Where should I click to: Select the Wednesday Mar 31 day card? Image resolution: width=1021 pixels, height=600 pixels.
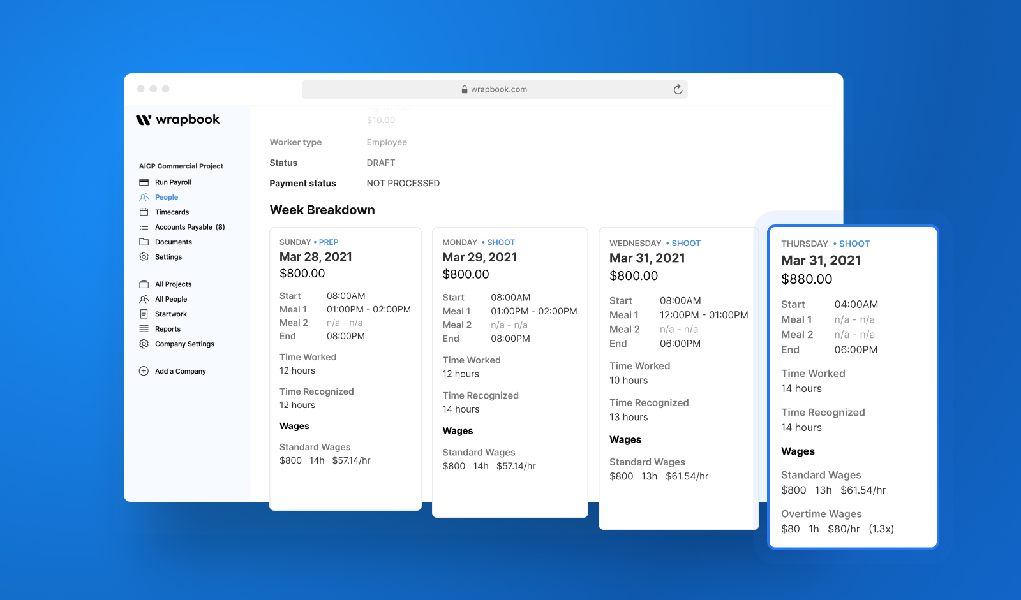tap(678, 379)
